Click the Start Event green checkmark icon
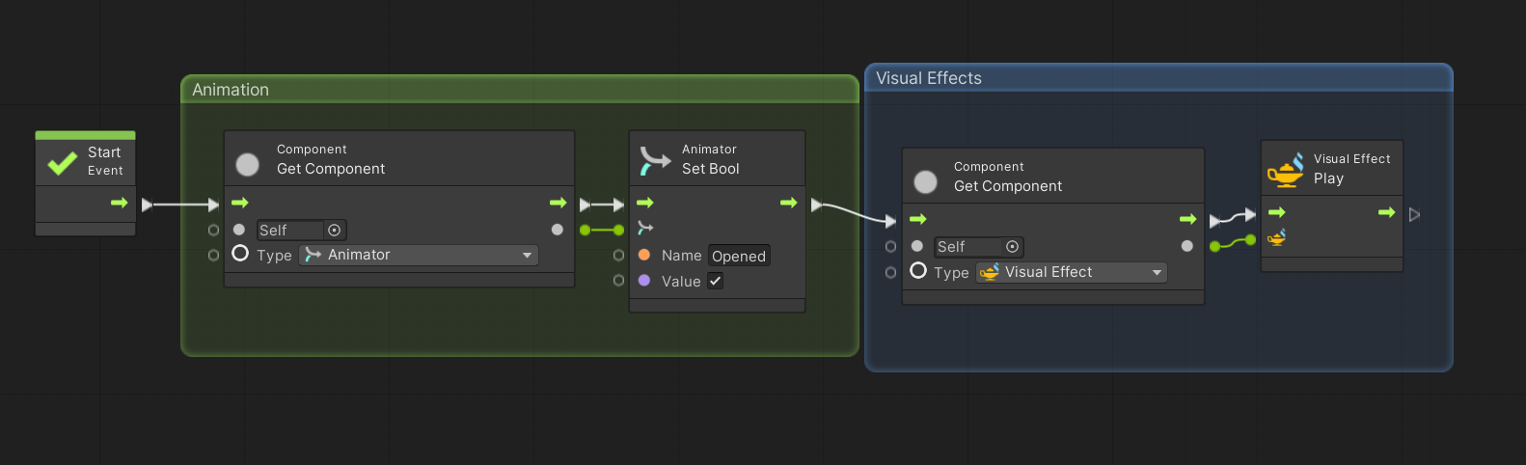This screenshot has height=465, width=1526. point(62,162)
